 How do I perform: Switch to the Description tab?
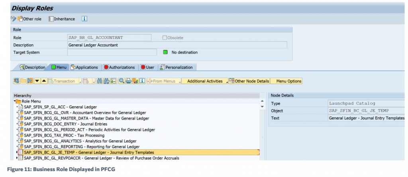tap(33, 67)
